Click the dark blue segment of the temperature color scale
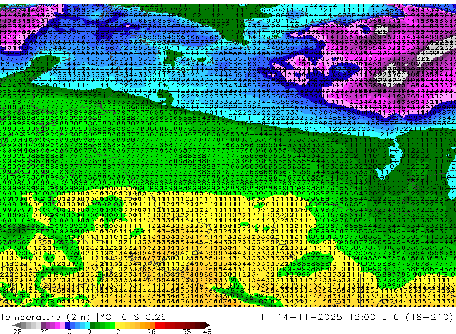 67,325
